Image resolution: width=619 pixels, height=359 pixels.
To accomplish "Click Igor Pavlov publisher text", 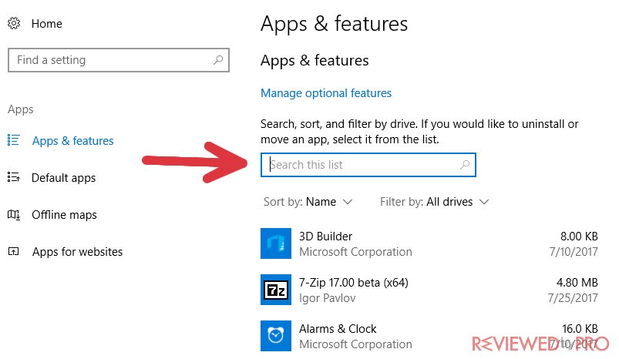I will coord(328,298).
